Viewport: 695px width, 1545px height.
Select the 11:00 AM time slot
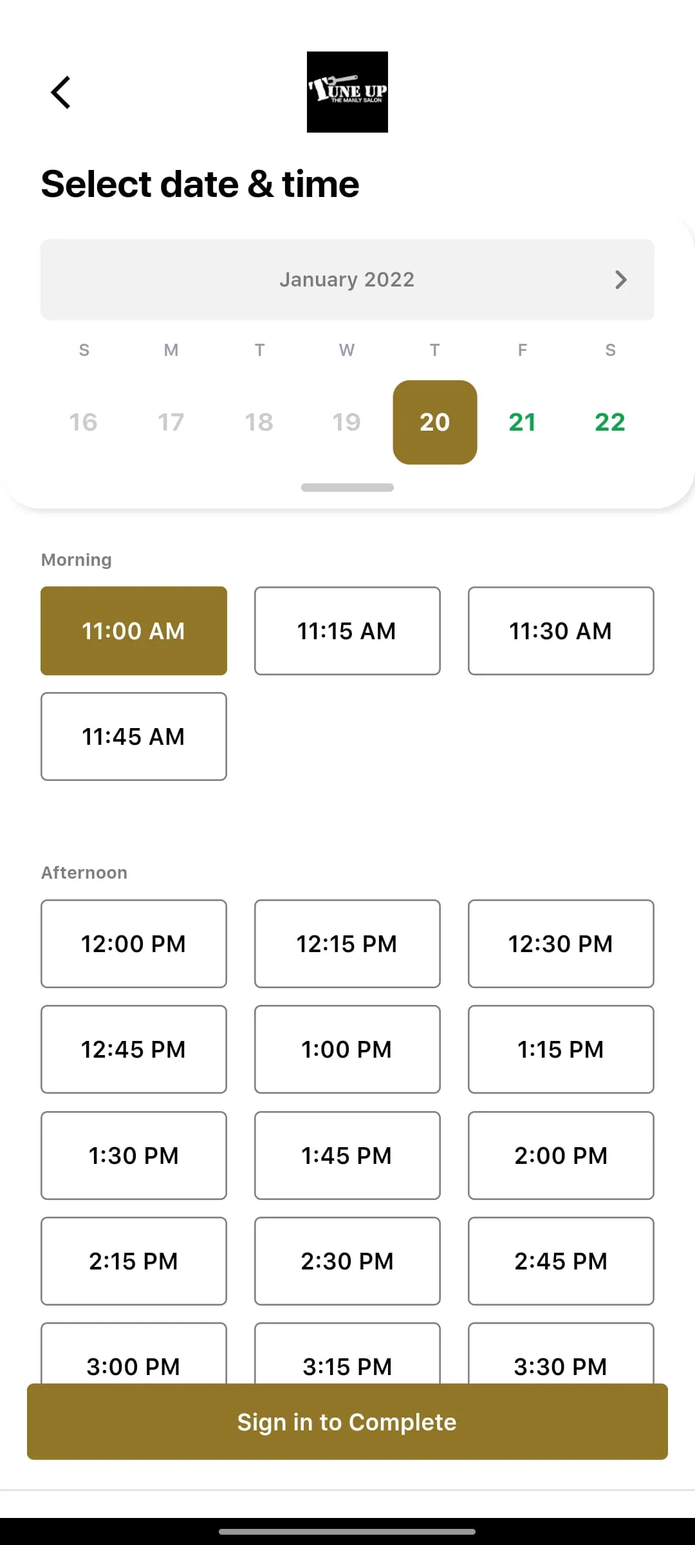[134, 631]
